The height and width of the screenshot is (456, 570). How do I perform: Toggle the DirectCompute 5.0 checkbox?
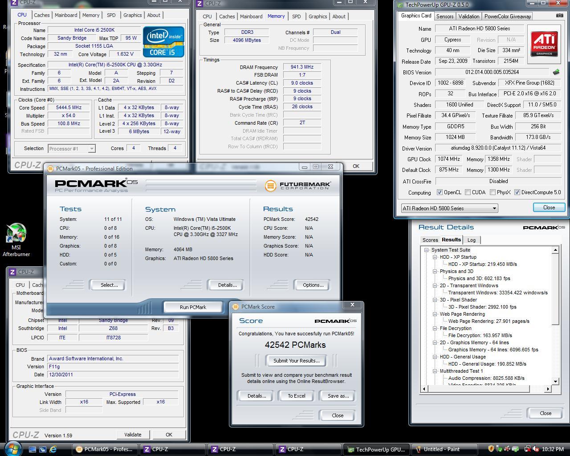517,192
